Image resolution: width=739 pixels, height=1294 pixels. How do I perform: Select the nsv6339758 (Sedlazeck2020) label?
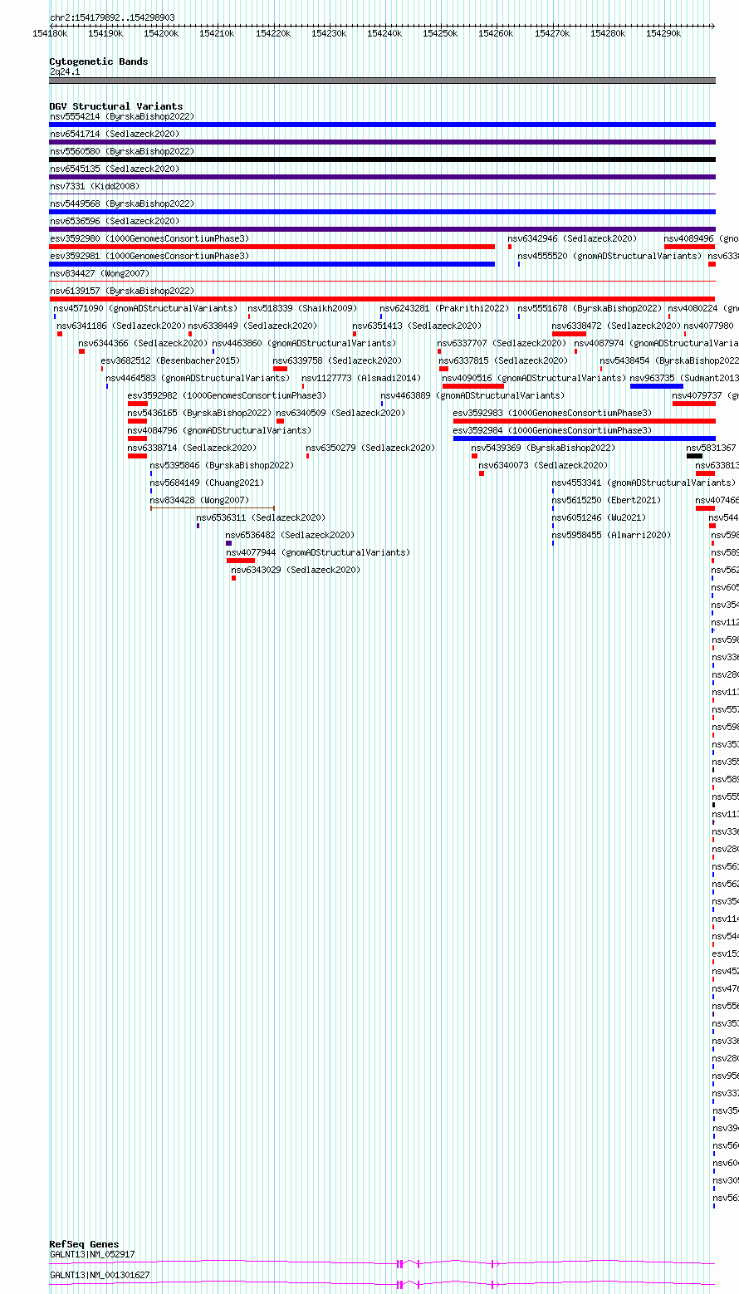[x=337, y=361]
